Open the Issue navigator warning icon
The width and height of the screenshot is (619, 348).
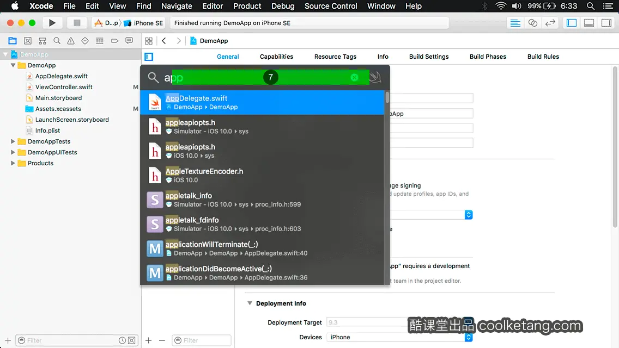tap(71, 41)
